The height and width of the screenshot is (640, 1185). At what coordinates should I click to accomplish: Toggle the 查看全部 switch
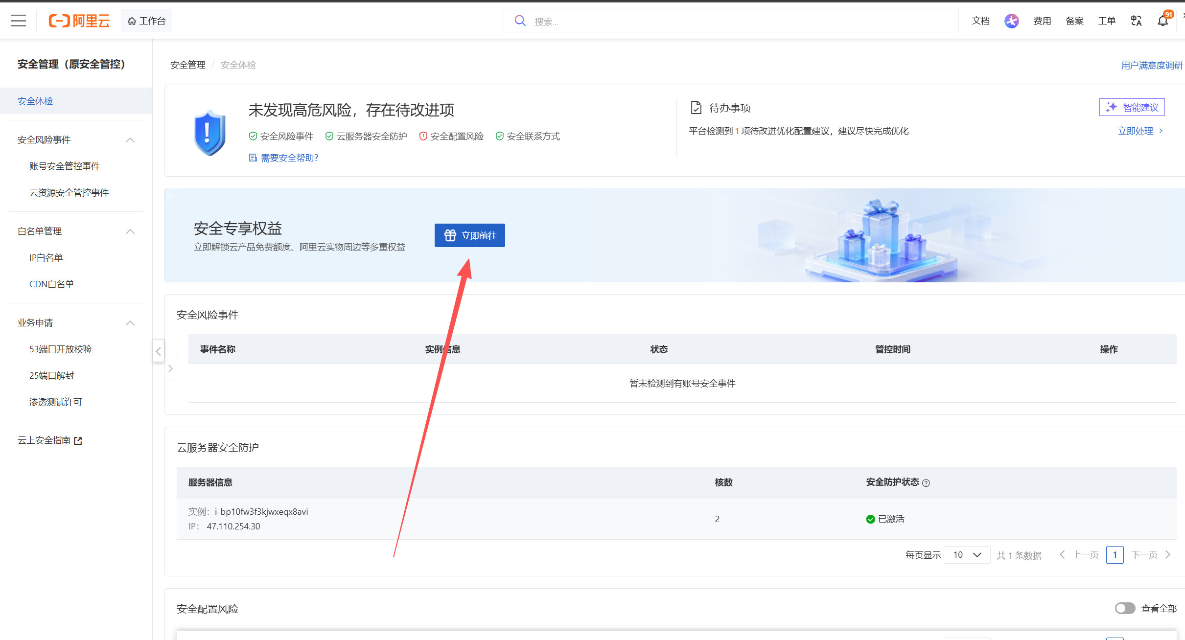coord(1125,608)
